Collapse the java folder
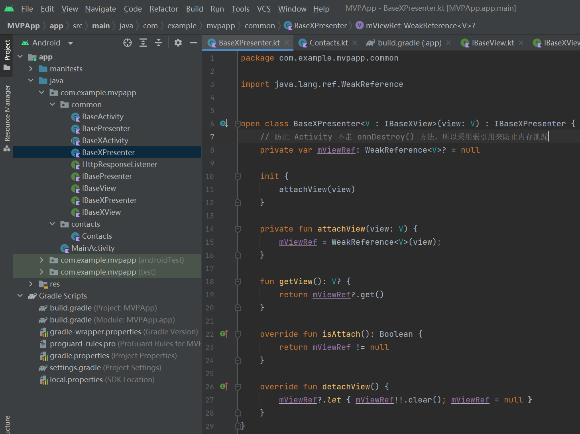 [x=31, y=81]
